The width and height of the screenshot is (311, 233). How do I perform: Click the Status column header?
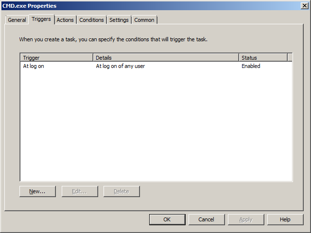[263, 58]
